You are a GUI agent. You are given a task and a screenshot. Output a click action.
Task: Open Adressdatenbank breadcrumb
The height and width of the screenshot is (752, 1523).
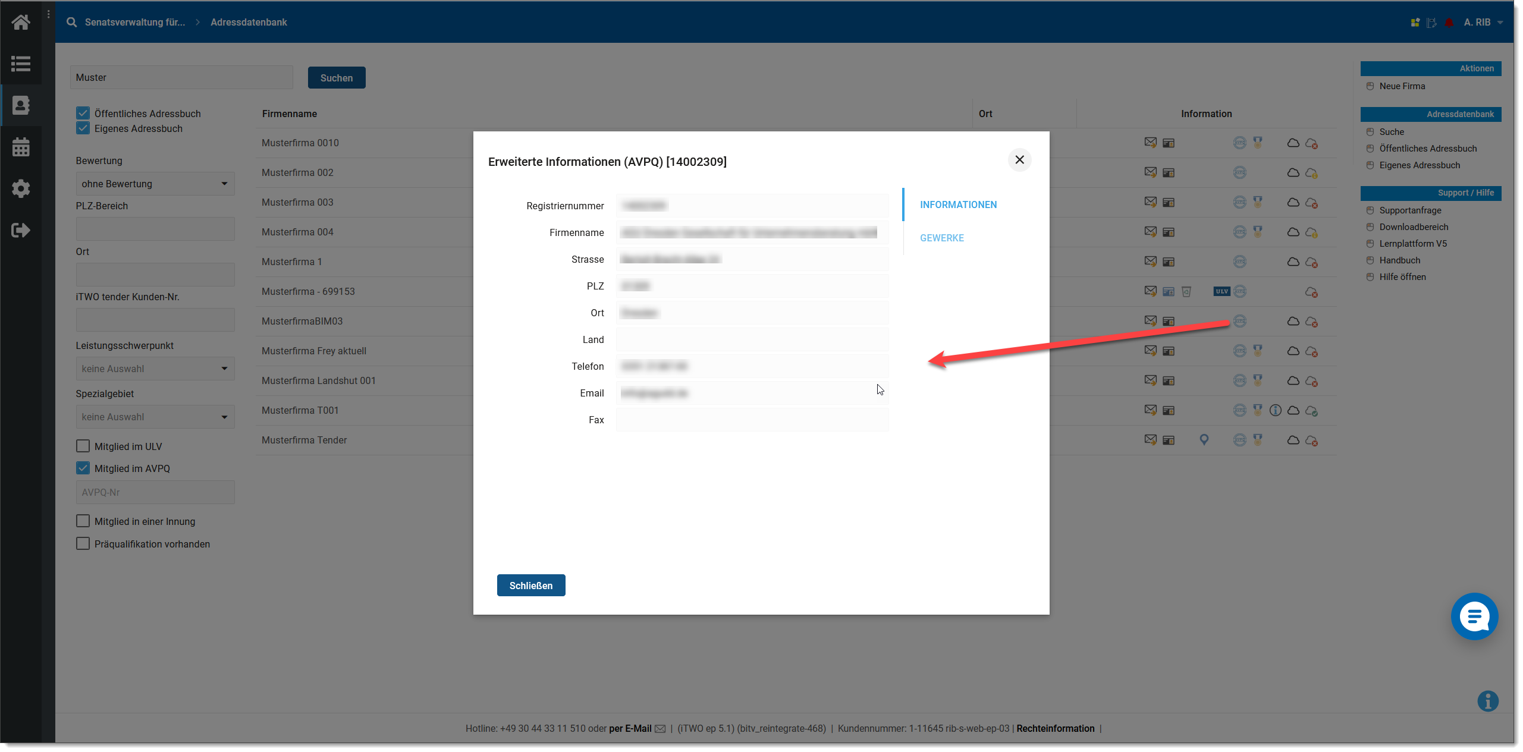click(249, 22)
